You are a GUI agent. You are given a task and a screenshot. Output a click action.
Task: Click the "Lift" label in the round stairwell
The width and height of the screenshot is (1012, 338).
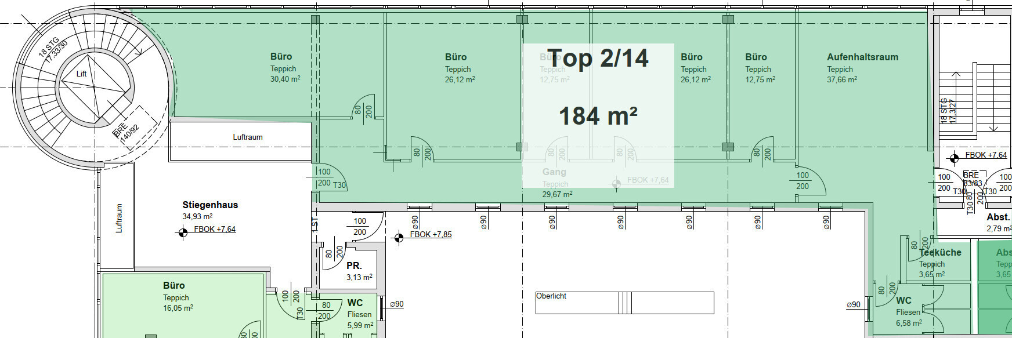pos(82,74)
